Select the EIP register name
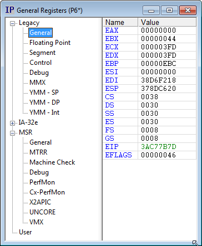Viewport: 202px width, 246px height. 112,147
